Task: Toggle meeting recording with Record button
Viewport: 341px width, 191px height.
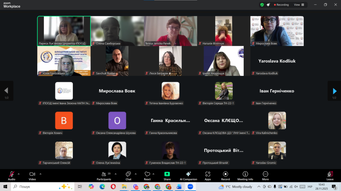Action: pos(225,175)
